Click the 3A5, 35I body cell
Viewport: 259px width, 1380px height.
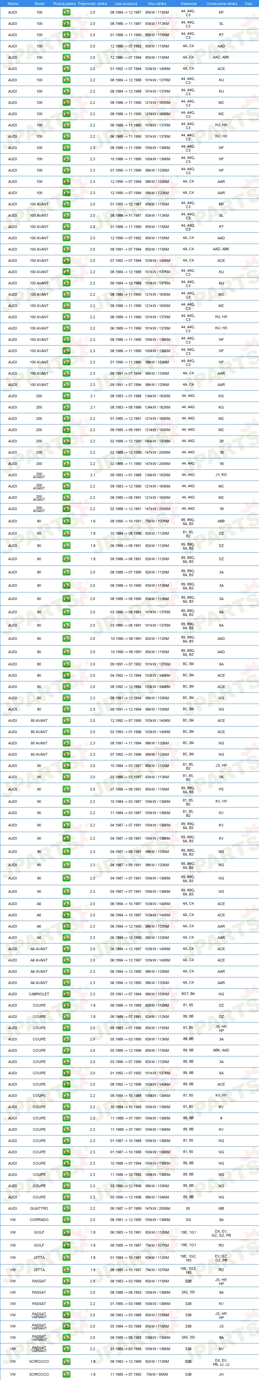188,1337
